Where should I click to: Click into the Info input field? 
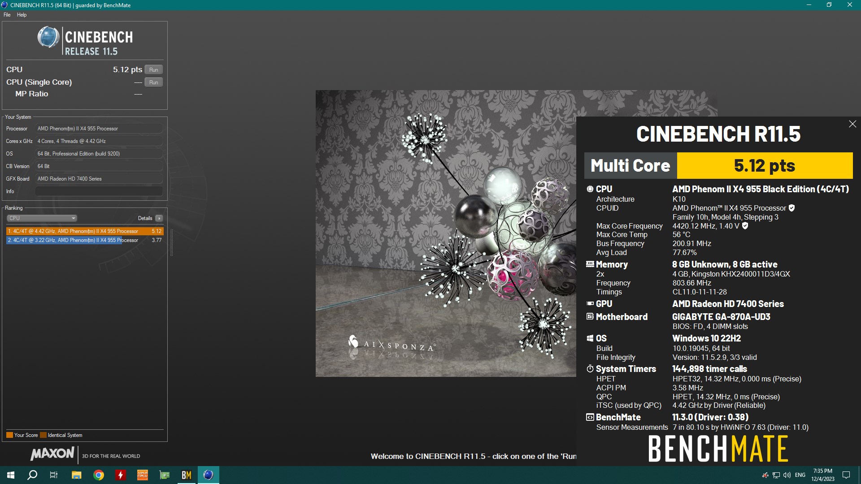[x=99, y=191]
